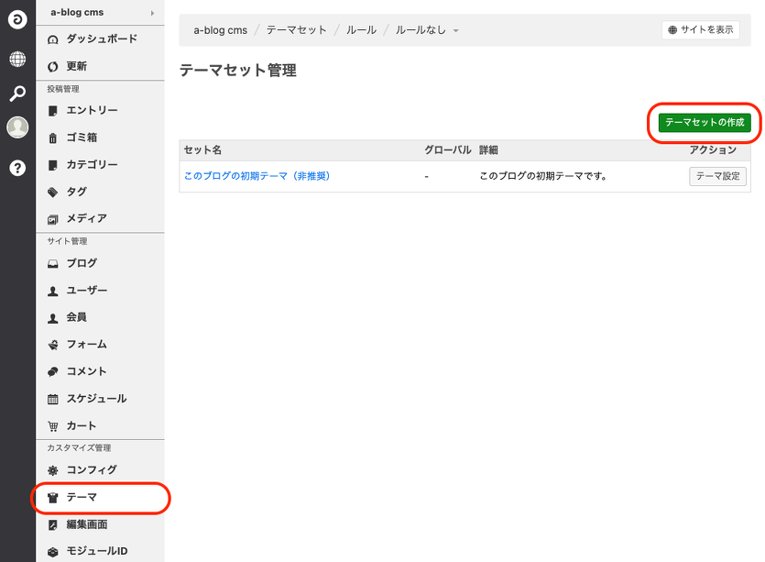765x562 pixels.
Task: Click テーマセット in the breadcrumb
Action: (x=296, y=30)
